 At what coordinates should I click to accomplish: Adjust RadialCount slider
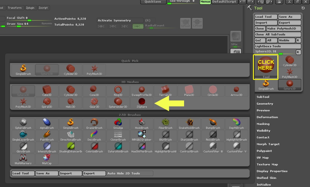(161, 26)
